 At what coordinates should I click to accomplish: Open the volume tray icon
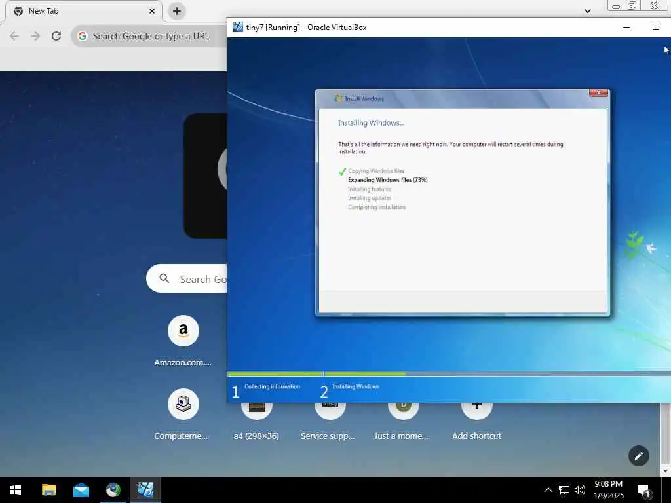(x=580, y=490)
